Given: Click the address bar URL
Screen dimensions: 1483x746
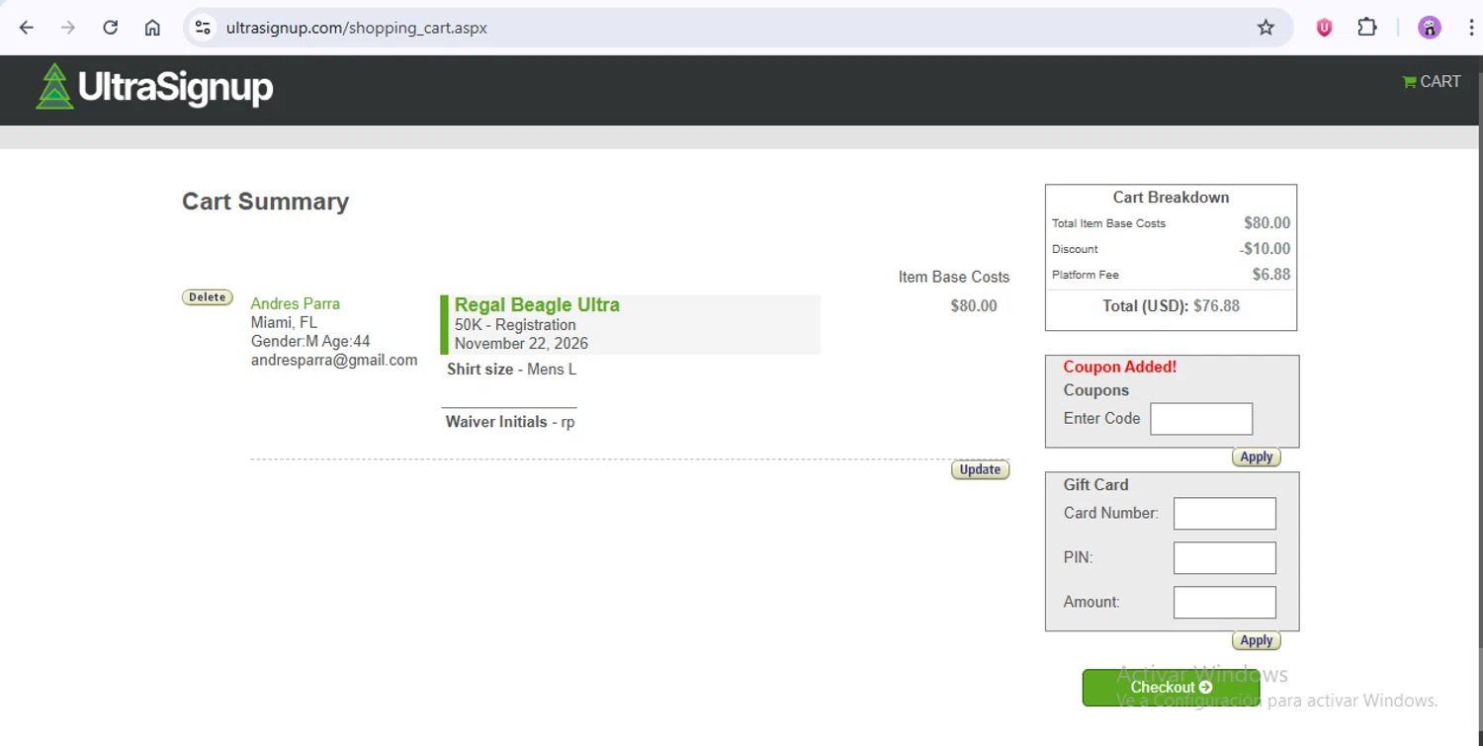Looking at the screenshot, I should pos(357,28).
